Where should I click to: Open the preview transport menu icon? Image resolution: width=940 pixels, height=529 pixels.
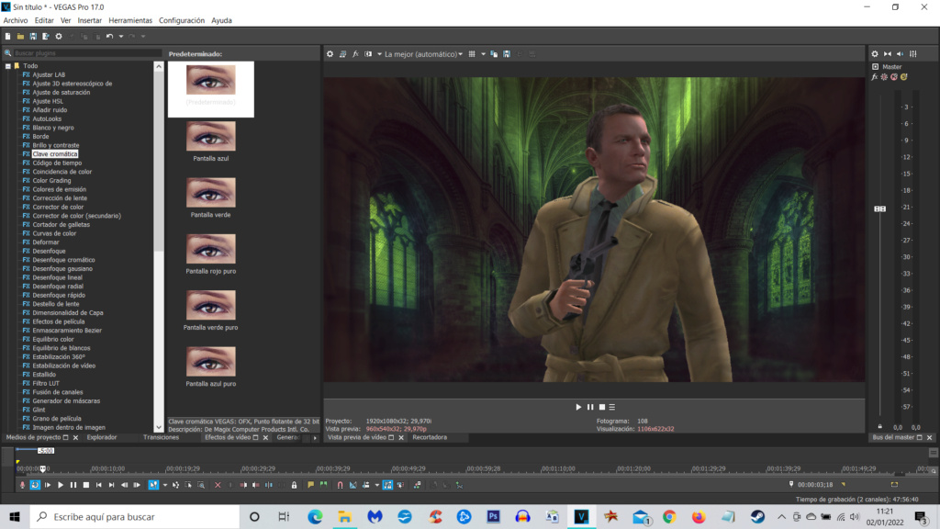click(612, 407)
